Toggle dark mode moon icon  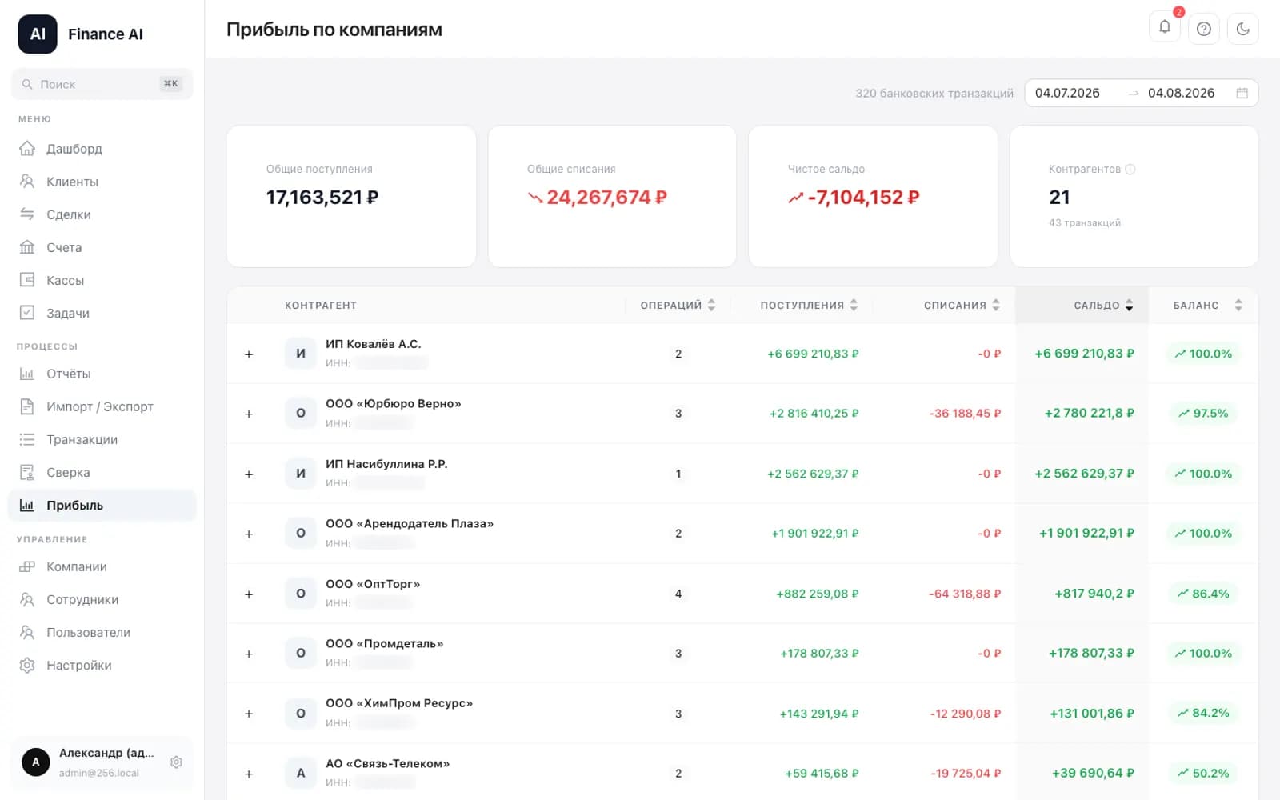coord(1243,29)
